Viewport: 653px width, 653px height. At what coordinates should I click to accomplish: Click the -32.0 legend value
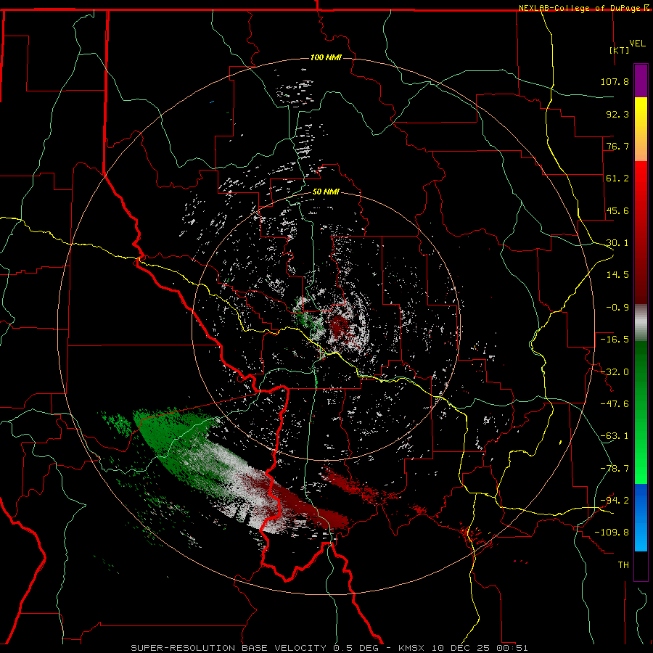pos(615,372)
